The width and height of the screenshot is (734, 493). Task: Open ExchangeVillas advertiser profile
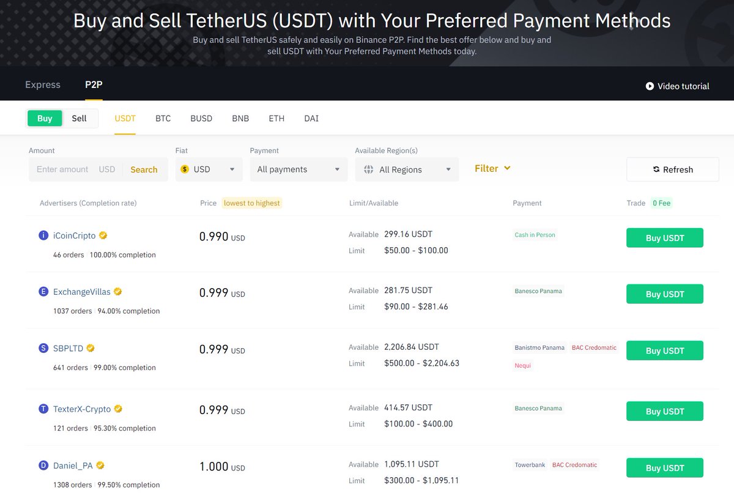[x=82, y=292]
